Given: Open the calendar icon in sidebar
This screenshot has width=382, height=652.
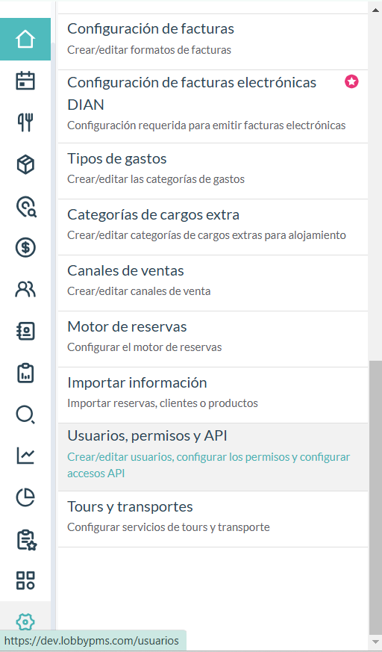Looking at the screenshot, I should pos(25,81).
